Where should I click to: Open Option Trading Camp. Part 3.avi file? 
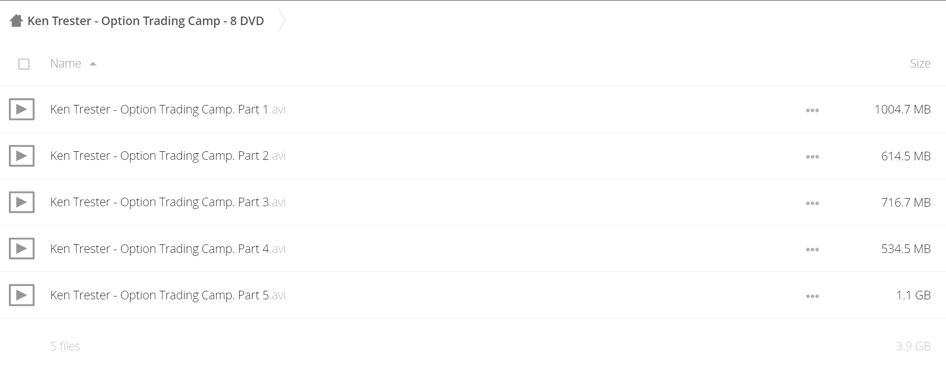(168, 202)
